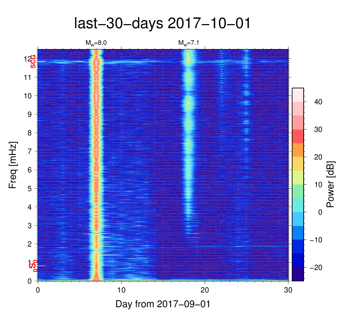The height and width of the screenshot is (319, 345).
Task: Pick the green band in the colorbar
Action: point(298,191)
